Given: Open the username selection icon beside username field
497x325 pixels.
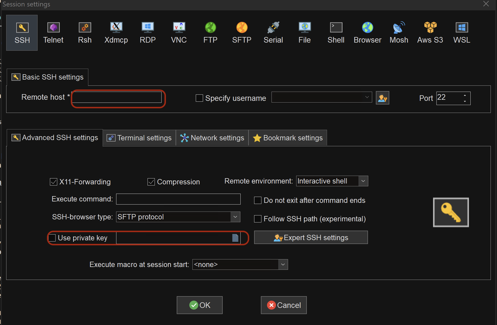Looking at the screenshot, I should 383,98.
